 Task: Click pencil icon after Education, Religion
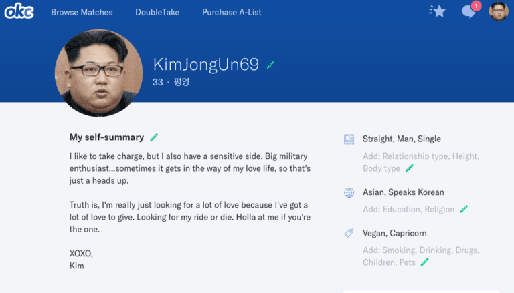464,209
